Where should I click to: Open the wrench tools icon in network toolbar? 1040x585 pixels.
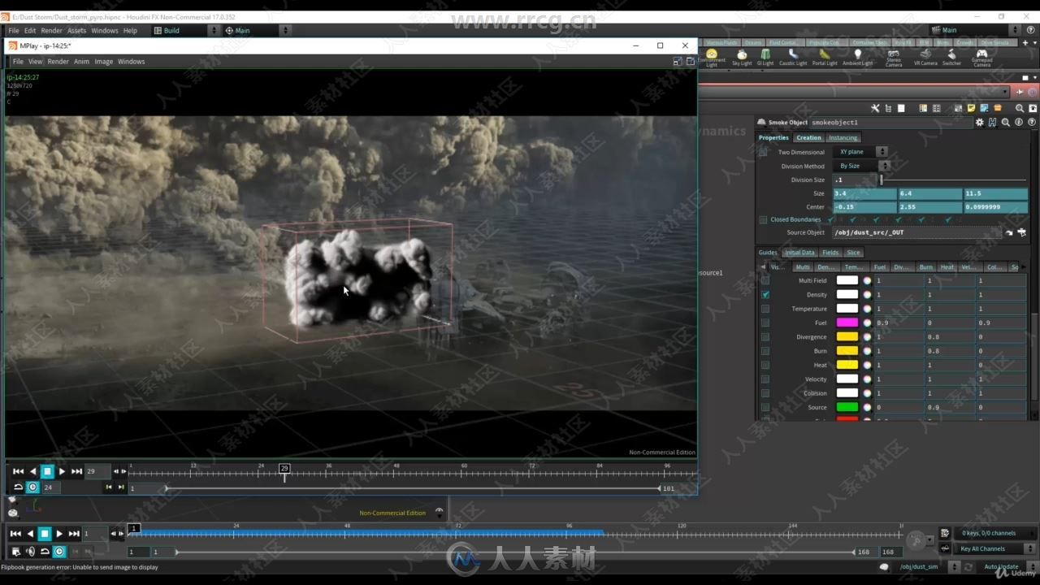[x=875, y=108]
